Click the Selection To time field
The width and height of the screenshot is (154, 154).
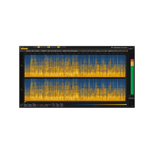[x=30, y=105]
